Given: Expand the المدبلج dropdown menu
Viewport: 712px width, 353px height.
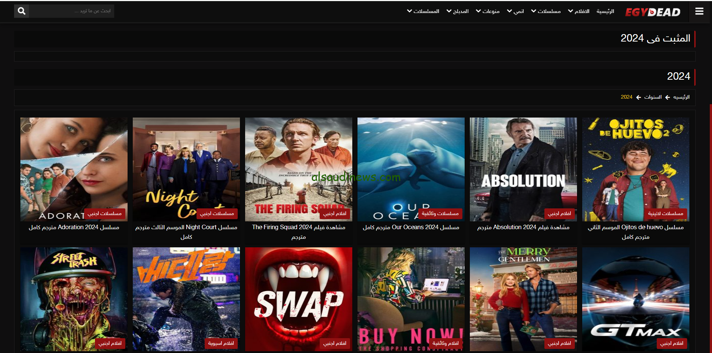Looking at the screenshot, I should [x=458, y=11].
